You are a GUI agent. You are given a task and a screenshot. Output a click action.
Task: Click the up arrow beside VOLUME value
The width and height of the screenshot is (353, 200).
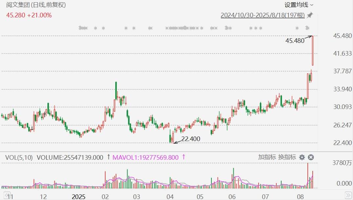108,157
